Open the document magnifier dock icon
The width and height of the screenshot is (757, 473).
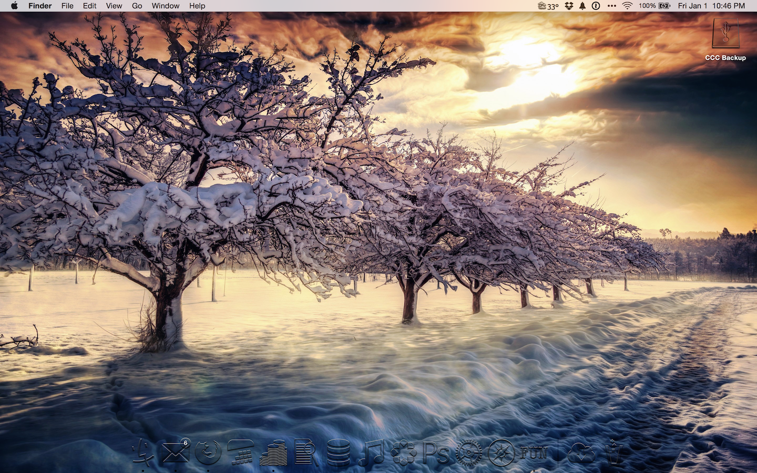pos(306,452)
